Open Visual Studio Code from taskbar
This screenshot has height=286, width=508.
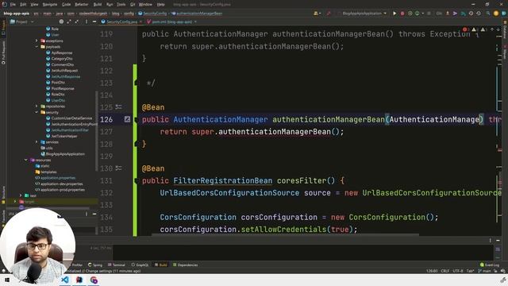coord(65,280)
